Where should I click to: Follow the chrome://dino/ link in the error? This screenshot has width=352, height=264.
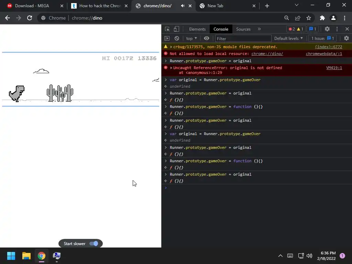267,54
